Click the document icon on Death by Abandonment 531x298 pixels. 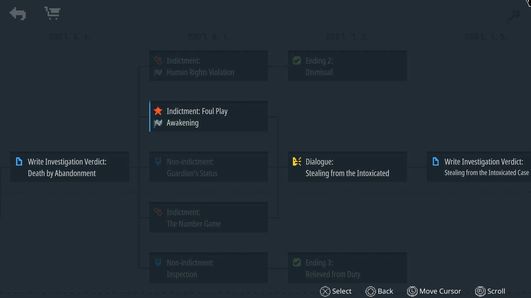coord(19,162)
